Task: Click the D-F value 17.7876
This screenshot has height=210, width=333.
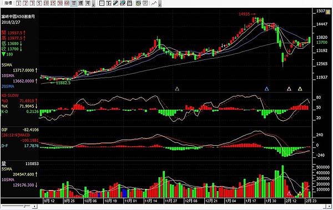Action: point(32,146)
